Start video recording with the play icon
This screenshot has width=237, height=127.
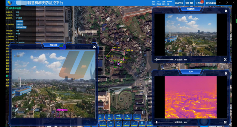(x=102, y=124)
